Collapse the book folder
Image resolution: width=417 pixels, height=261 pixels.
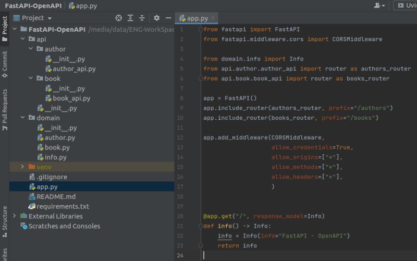[x=31, y=78]
